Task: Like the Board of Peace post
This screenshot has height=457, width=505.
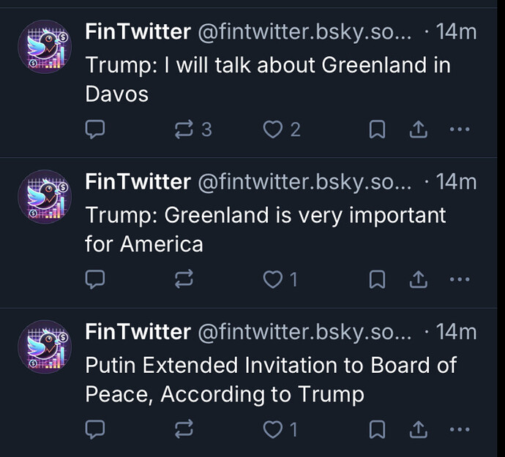Action: point(272,429)
